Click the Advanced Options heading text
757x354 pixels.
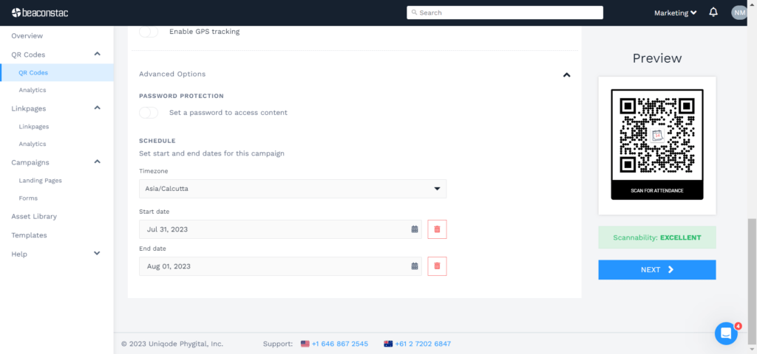tap(172, 74)
